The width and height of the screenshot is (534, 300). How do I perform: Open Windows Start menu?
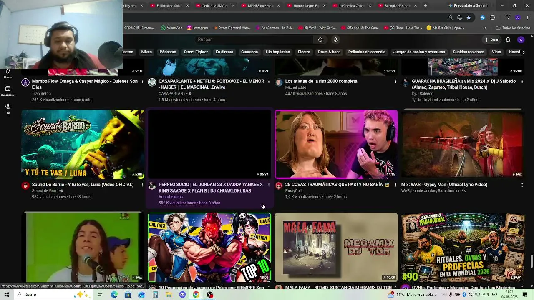pos(7,295)
